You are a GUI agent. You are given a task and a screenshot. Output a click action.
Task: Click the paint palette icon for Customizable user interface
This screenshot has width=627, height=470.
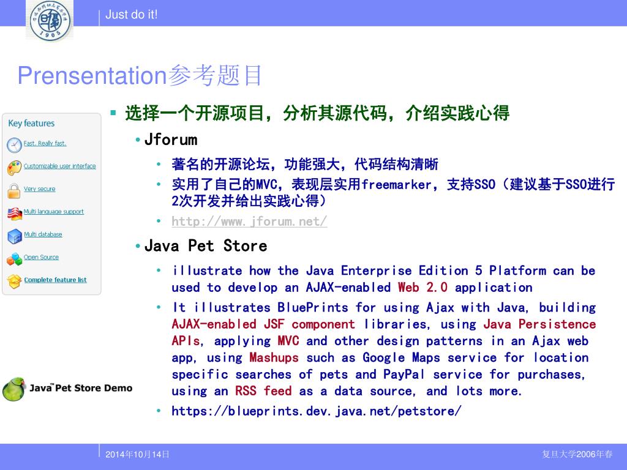[x=14, y=168]
